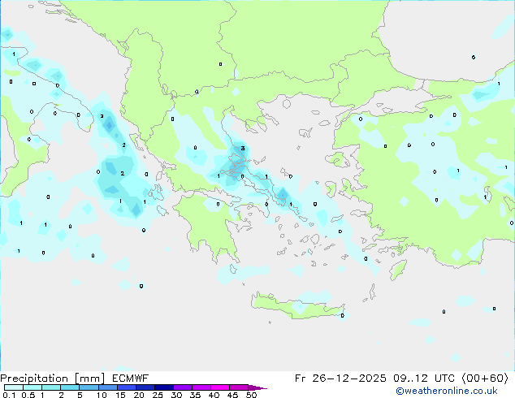Click the "Fr 26-12-2025" date text
The width and height of the screenshot is (515, 398).
click(x=340, y=379)
